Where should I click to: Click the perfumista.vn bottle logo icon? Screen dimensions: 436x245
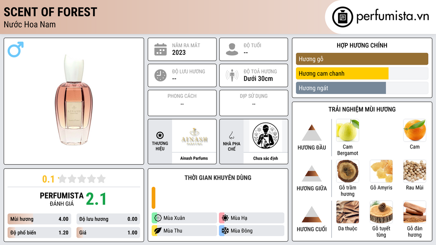(343, 17)
